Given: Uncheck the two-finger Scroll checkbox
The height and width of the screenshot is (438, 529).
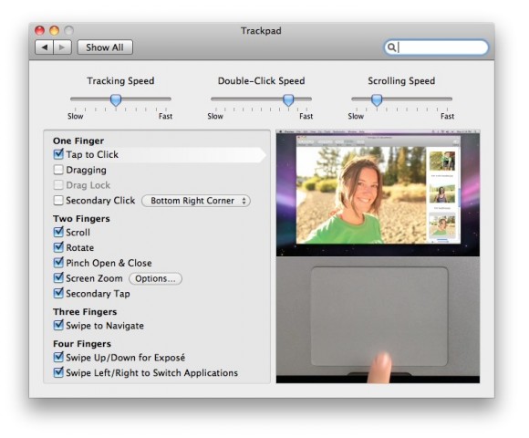Looking at the screenshot, I should pyautogui.click(x=58, y=232).
